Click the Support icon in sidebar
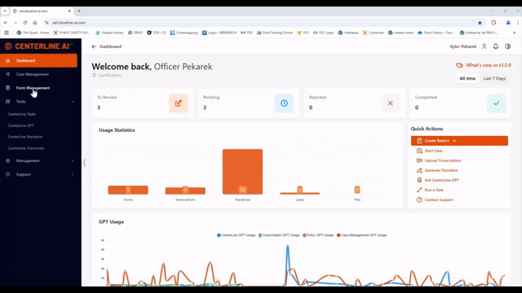This screenshot has width=522, height=293. pyautogui.click(x=7, y=174)
